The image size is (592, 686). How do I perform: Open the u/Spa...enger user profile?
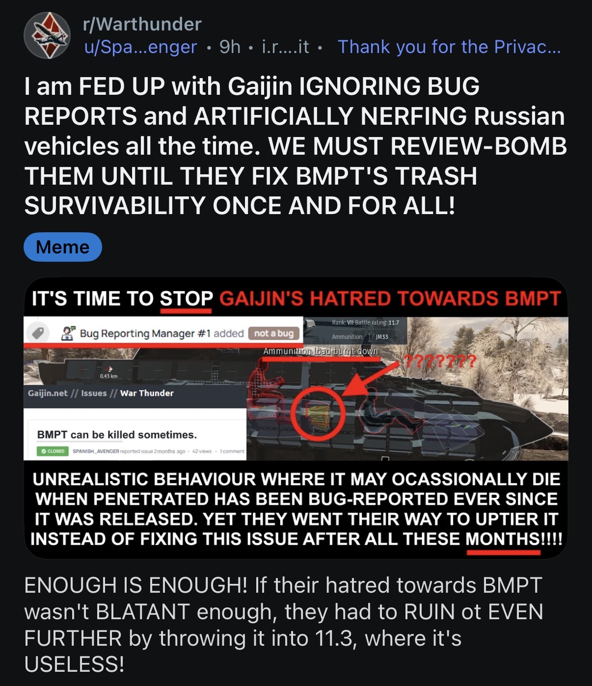[140, 47]
